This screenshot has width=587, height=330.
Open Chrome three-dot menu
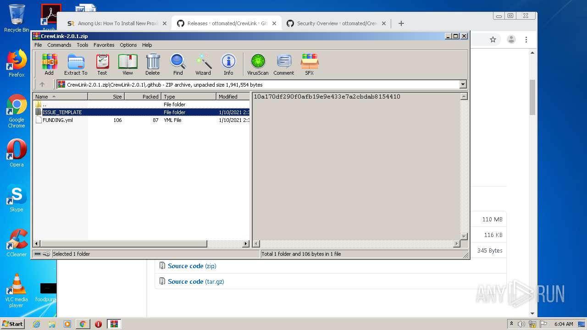click(x=526, y=39)
